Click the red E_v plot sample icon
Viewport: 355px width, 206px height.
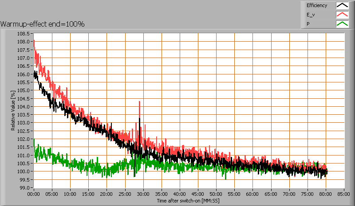click(342, 15)
